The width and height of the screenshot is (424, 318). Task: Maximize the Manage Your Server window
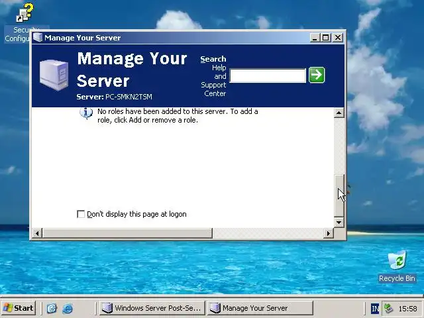click(325, 38)
